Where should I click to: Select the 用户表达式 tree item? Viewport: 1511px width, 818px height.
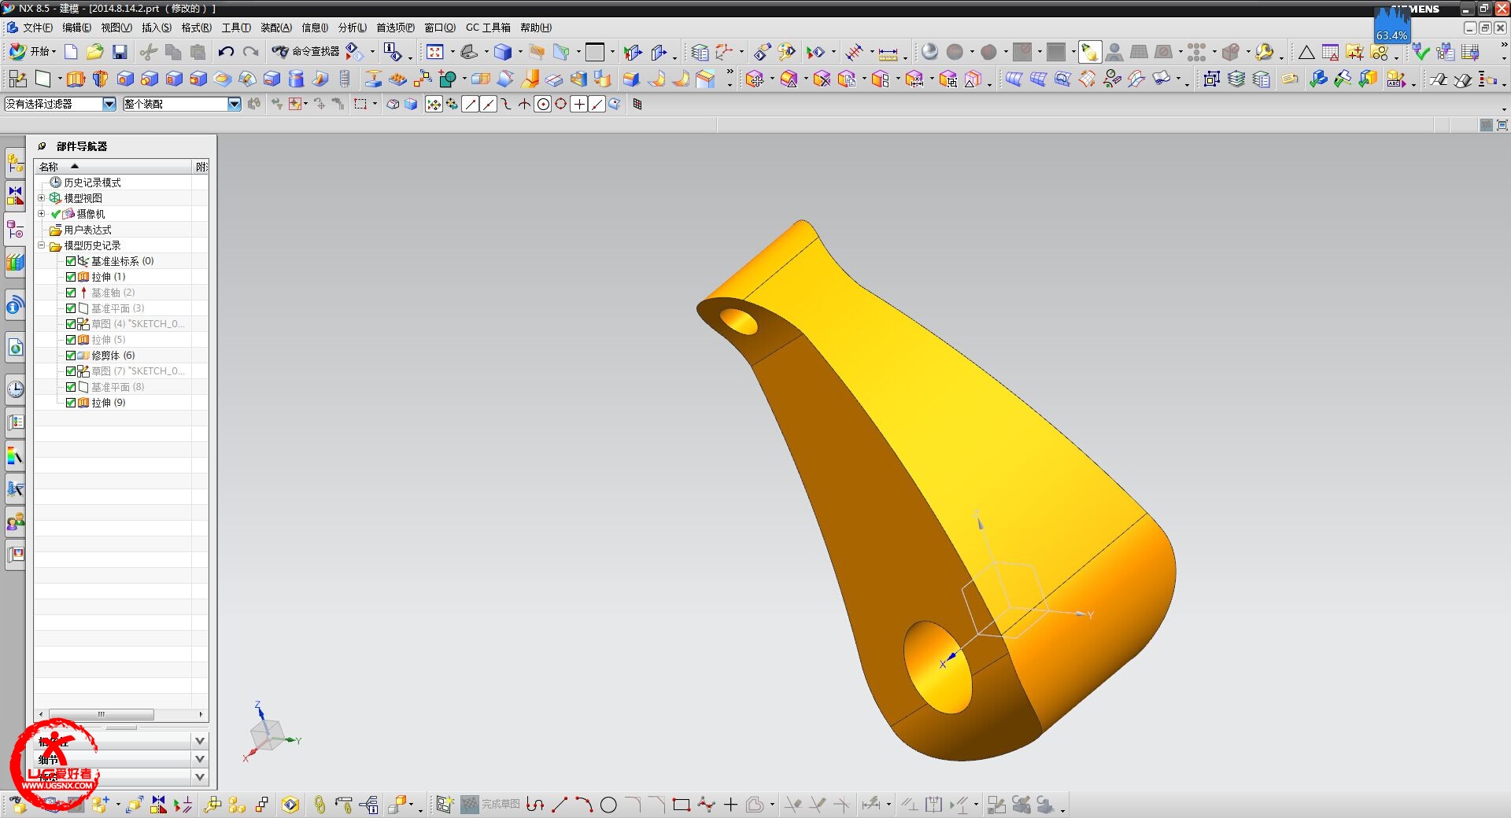(87, 230)
